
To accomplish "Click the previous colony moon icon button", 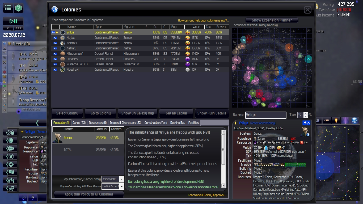I will click(x=10, y=140).
